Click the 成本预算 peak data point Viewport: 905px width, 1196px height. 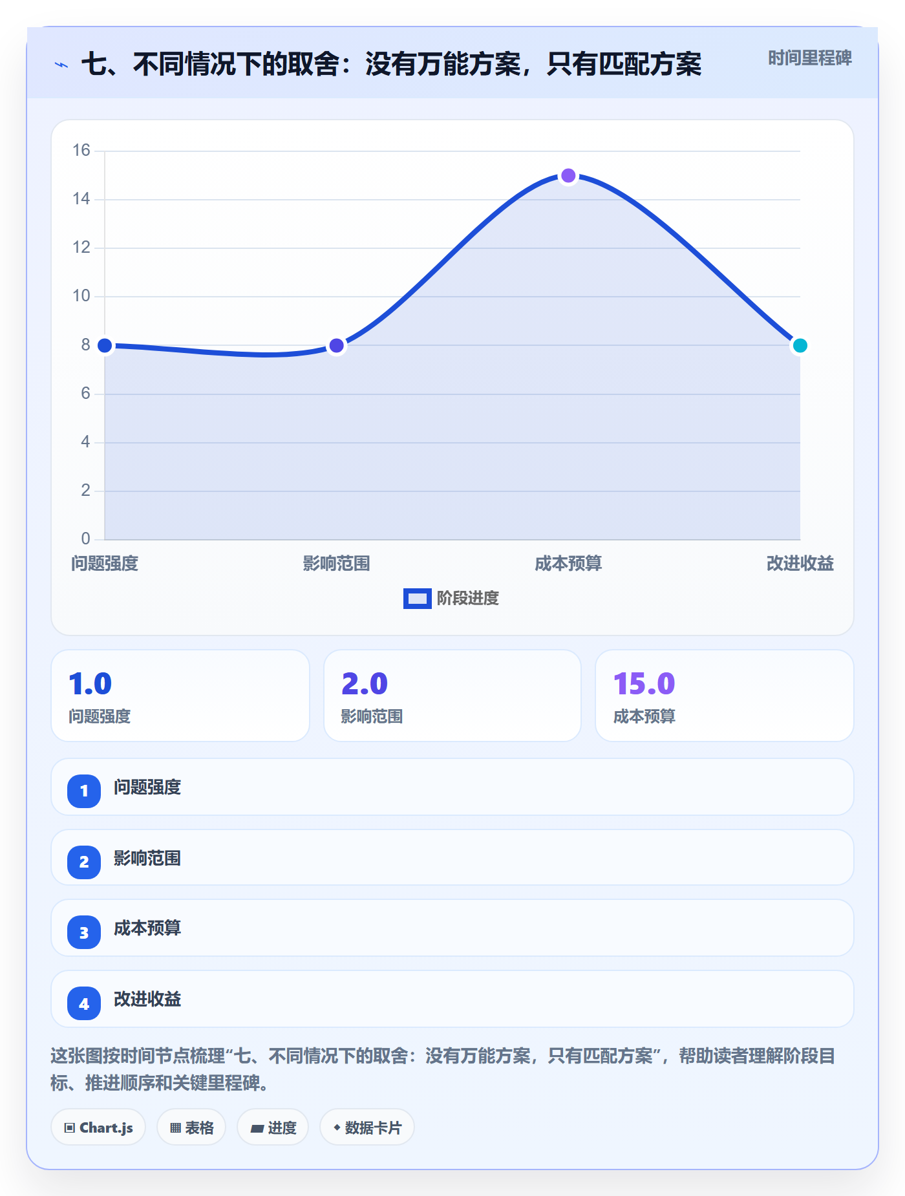click(x=568, y=176)
